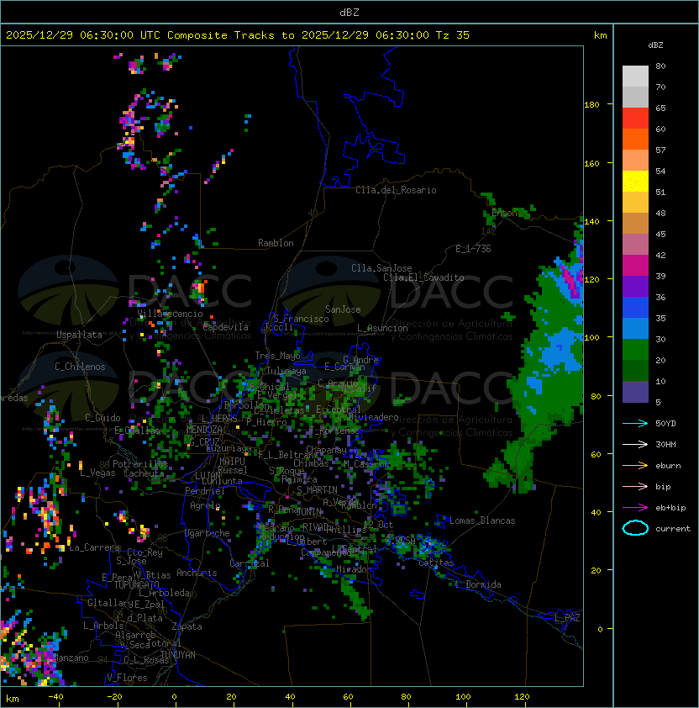Select the 'Capdevila' map label
Screen dimensions: 699x708
click(x=226, y=327)
